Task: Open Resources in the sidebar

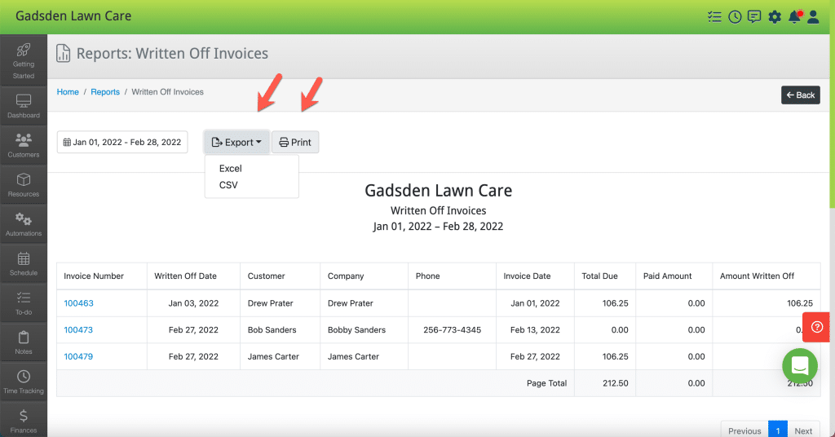Action: 24,185
